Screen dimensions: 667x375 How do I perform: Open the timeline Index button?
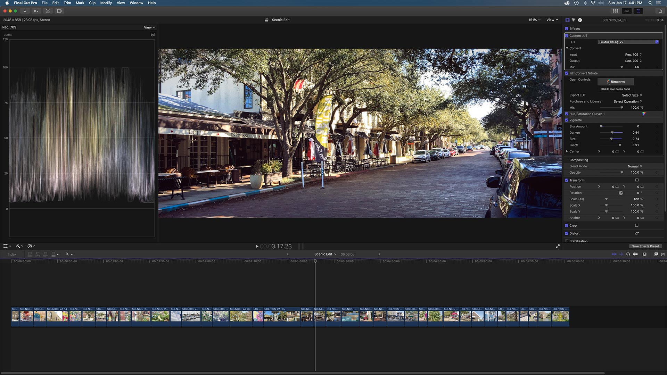coord(12,254)
